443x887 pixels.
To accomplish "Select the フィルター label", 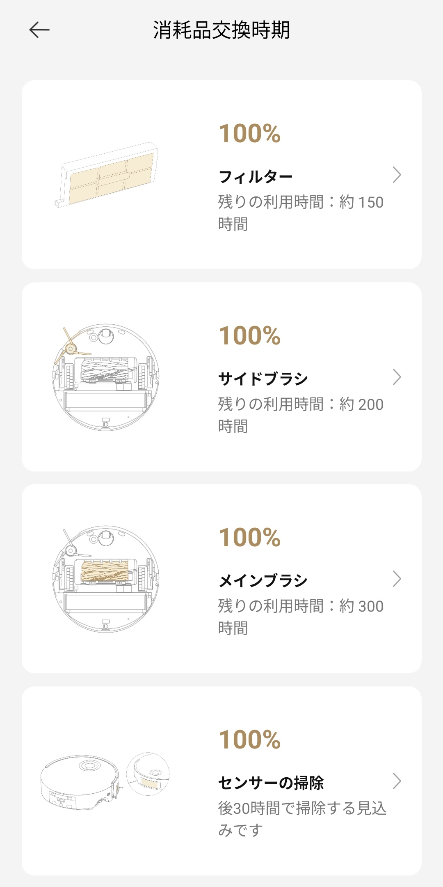I will coord(255,177).
